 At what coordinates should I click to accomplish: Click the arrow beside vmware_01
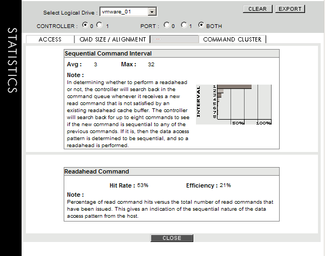(152, 11)
